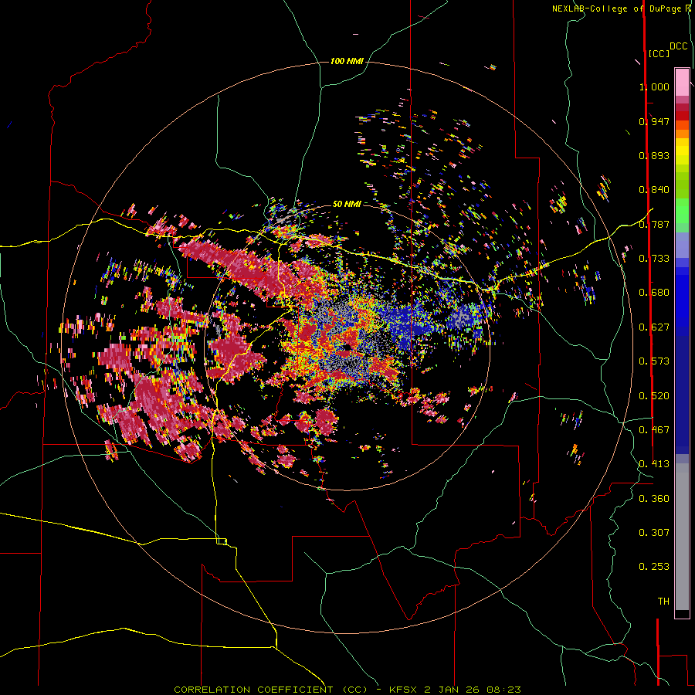Pick the orange segment of the color bar
Screen dimensions: 695x695
click(x=682, y=134)
